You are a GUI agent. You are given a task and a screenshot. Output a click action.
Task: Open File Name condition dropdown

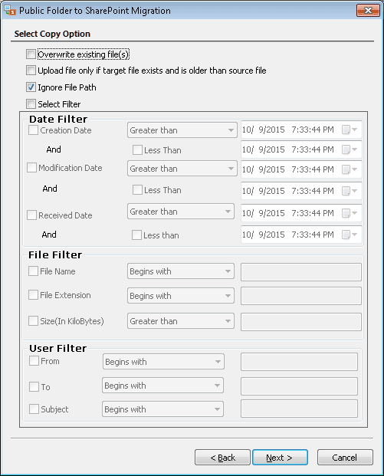click(181, 271)
